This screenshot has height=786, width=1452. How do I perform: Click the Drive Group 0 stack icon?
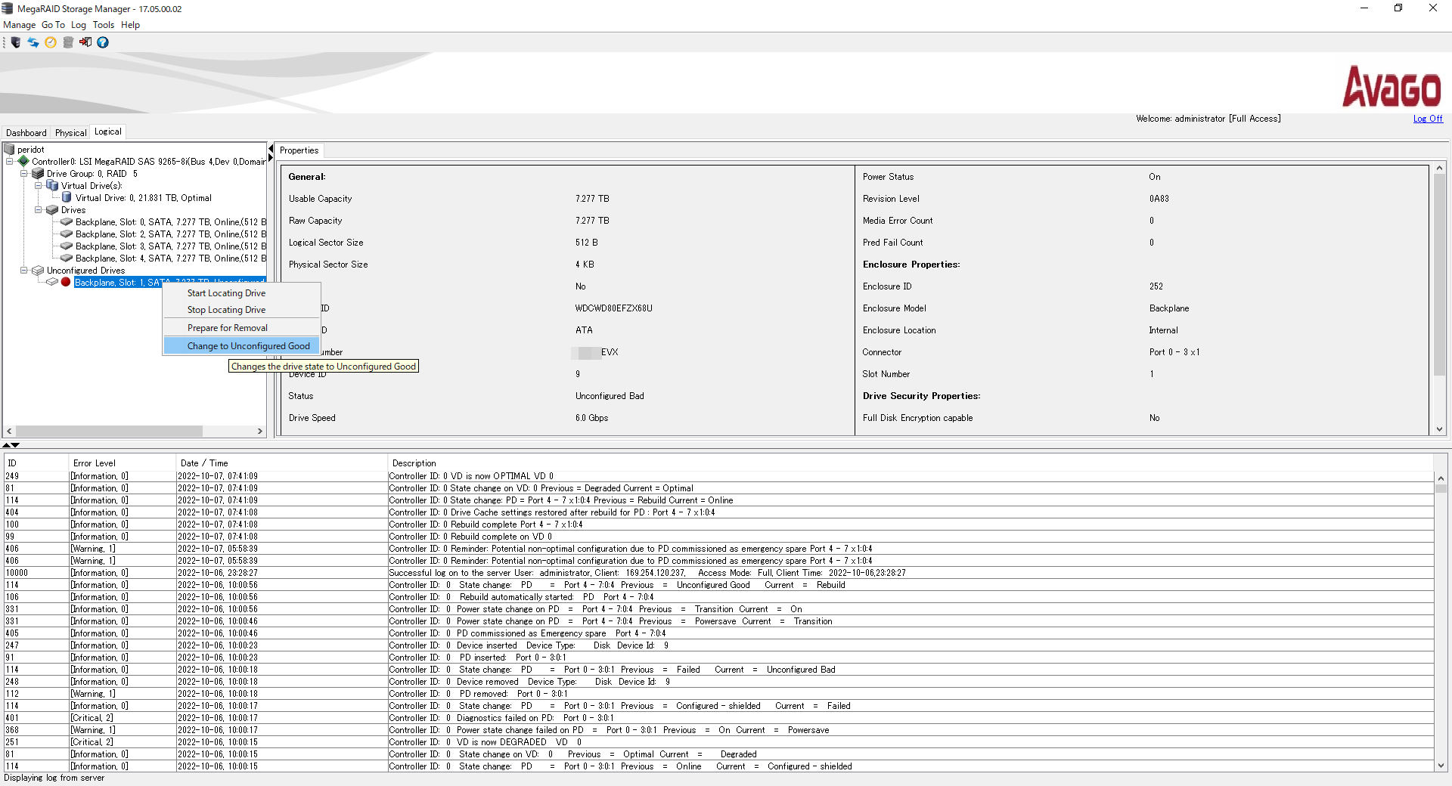click(38, 173)
